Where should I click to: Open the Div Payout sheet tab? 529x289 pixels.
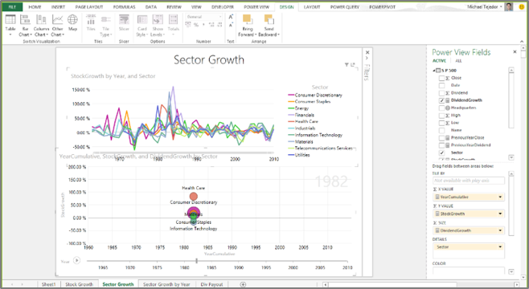pos(211,284)
